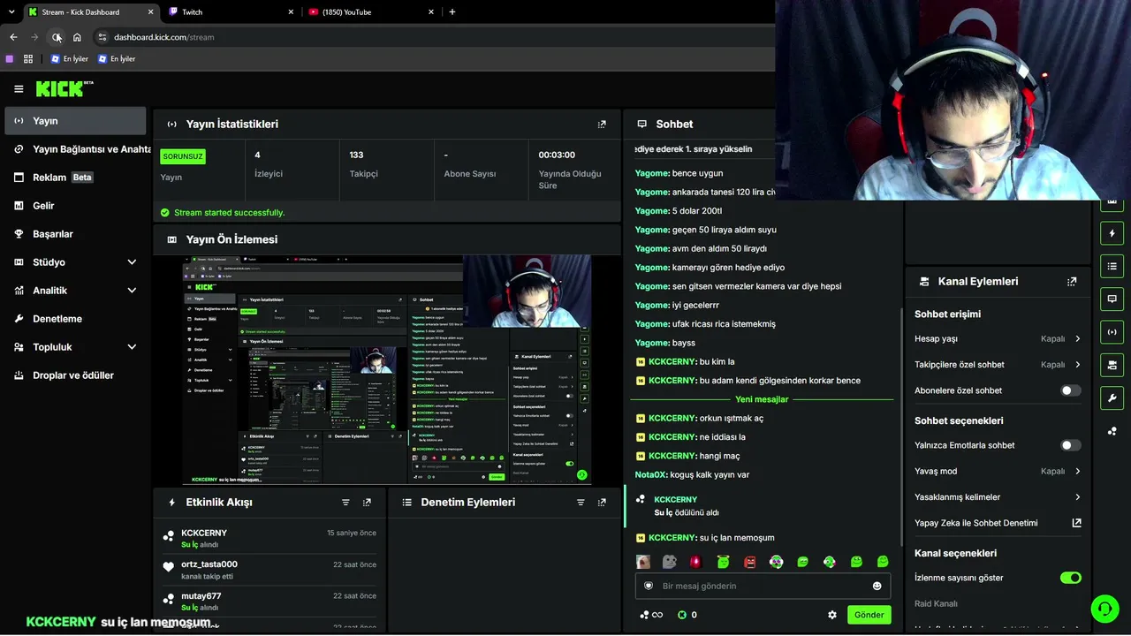Go to Reklam Beta section
1131x636 pixels.
[x=75, y=178]
